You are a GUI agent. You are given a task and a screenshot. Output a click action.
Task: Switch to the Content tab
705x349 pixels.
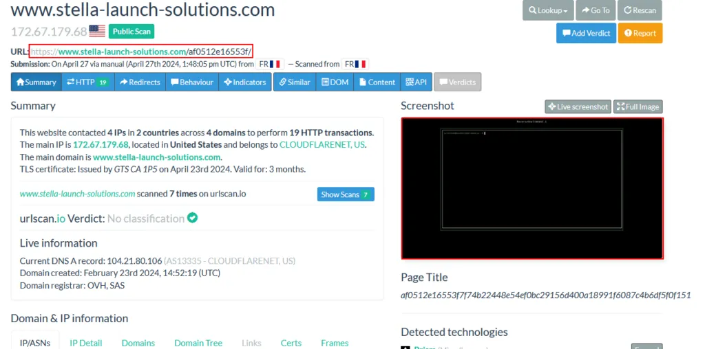(377, 82)
